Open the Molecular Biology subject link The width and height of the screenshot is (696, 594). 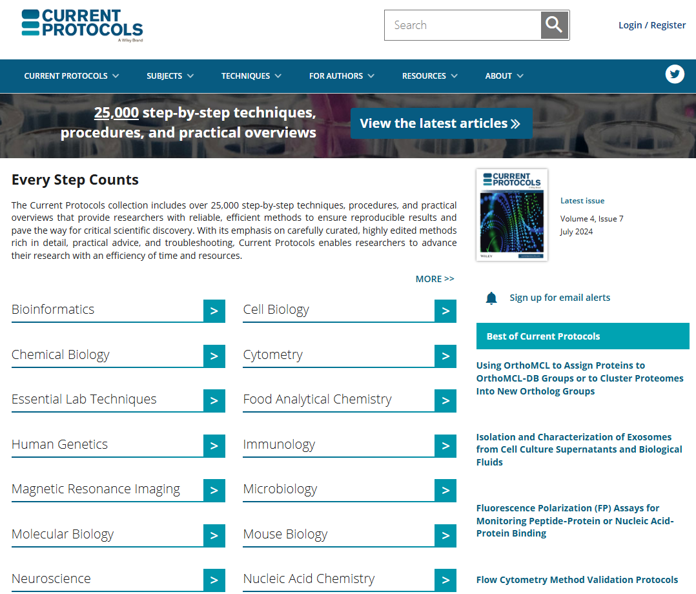click(63, 534)
